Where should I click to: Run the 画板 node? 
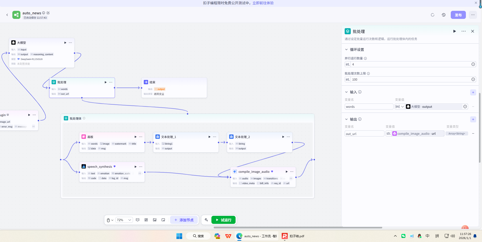pos(136,137)
